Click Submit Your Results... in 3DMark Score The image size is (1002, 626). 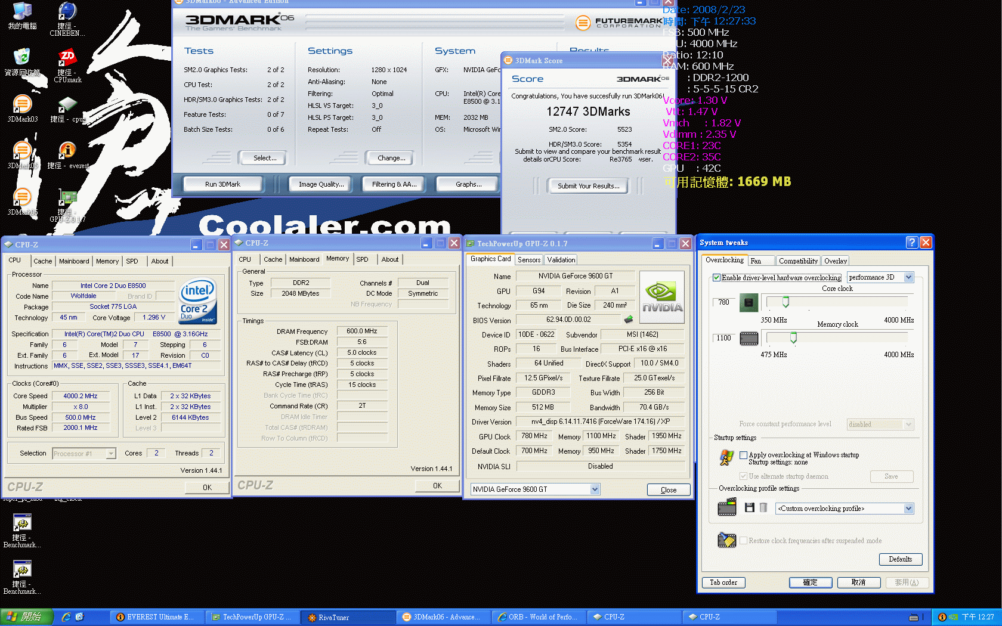click(x=589, y=186)
